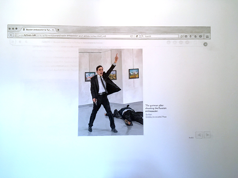Go to the previous slideshow photo
Image resolution: width=238 pixels, height=178 pixels.
[199, 135]
